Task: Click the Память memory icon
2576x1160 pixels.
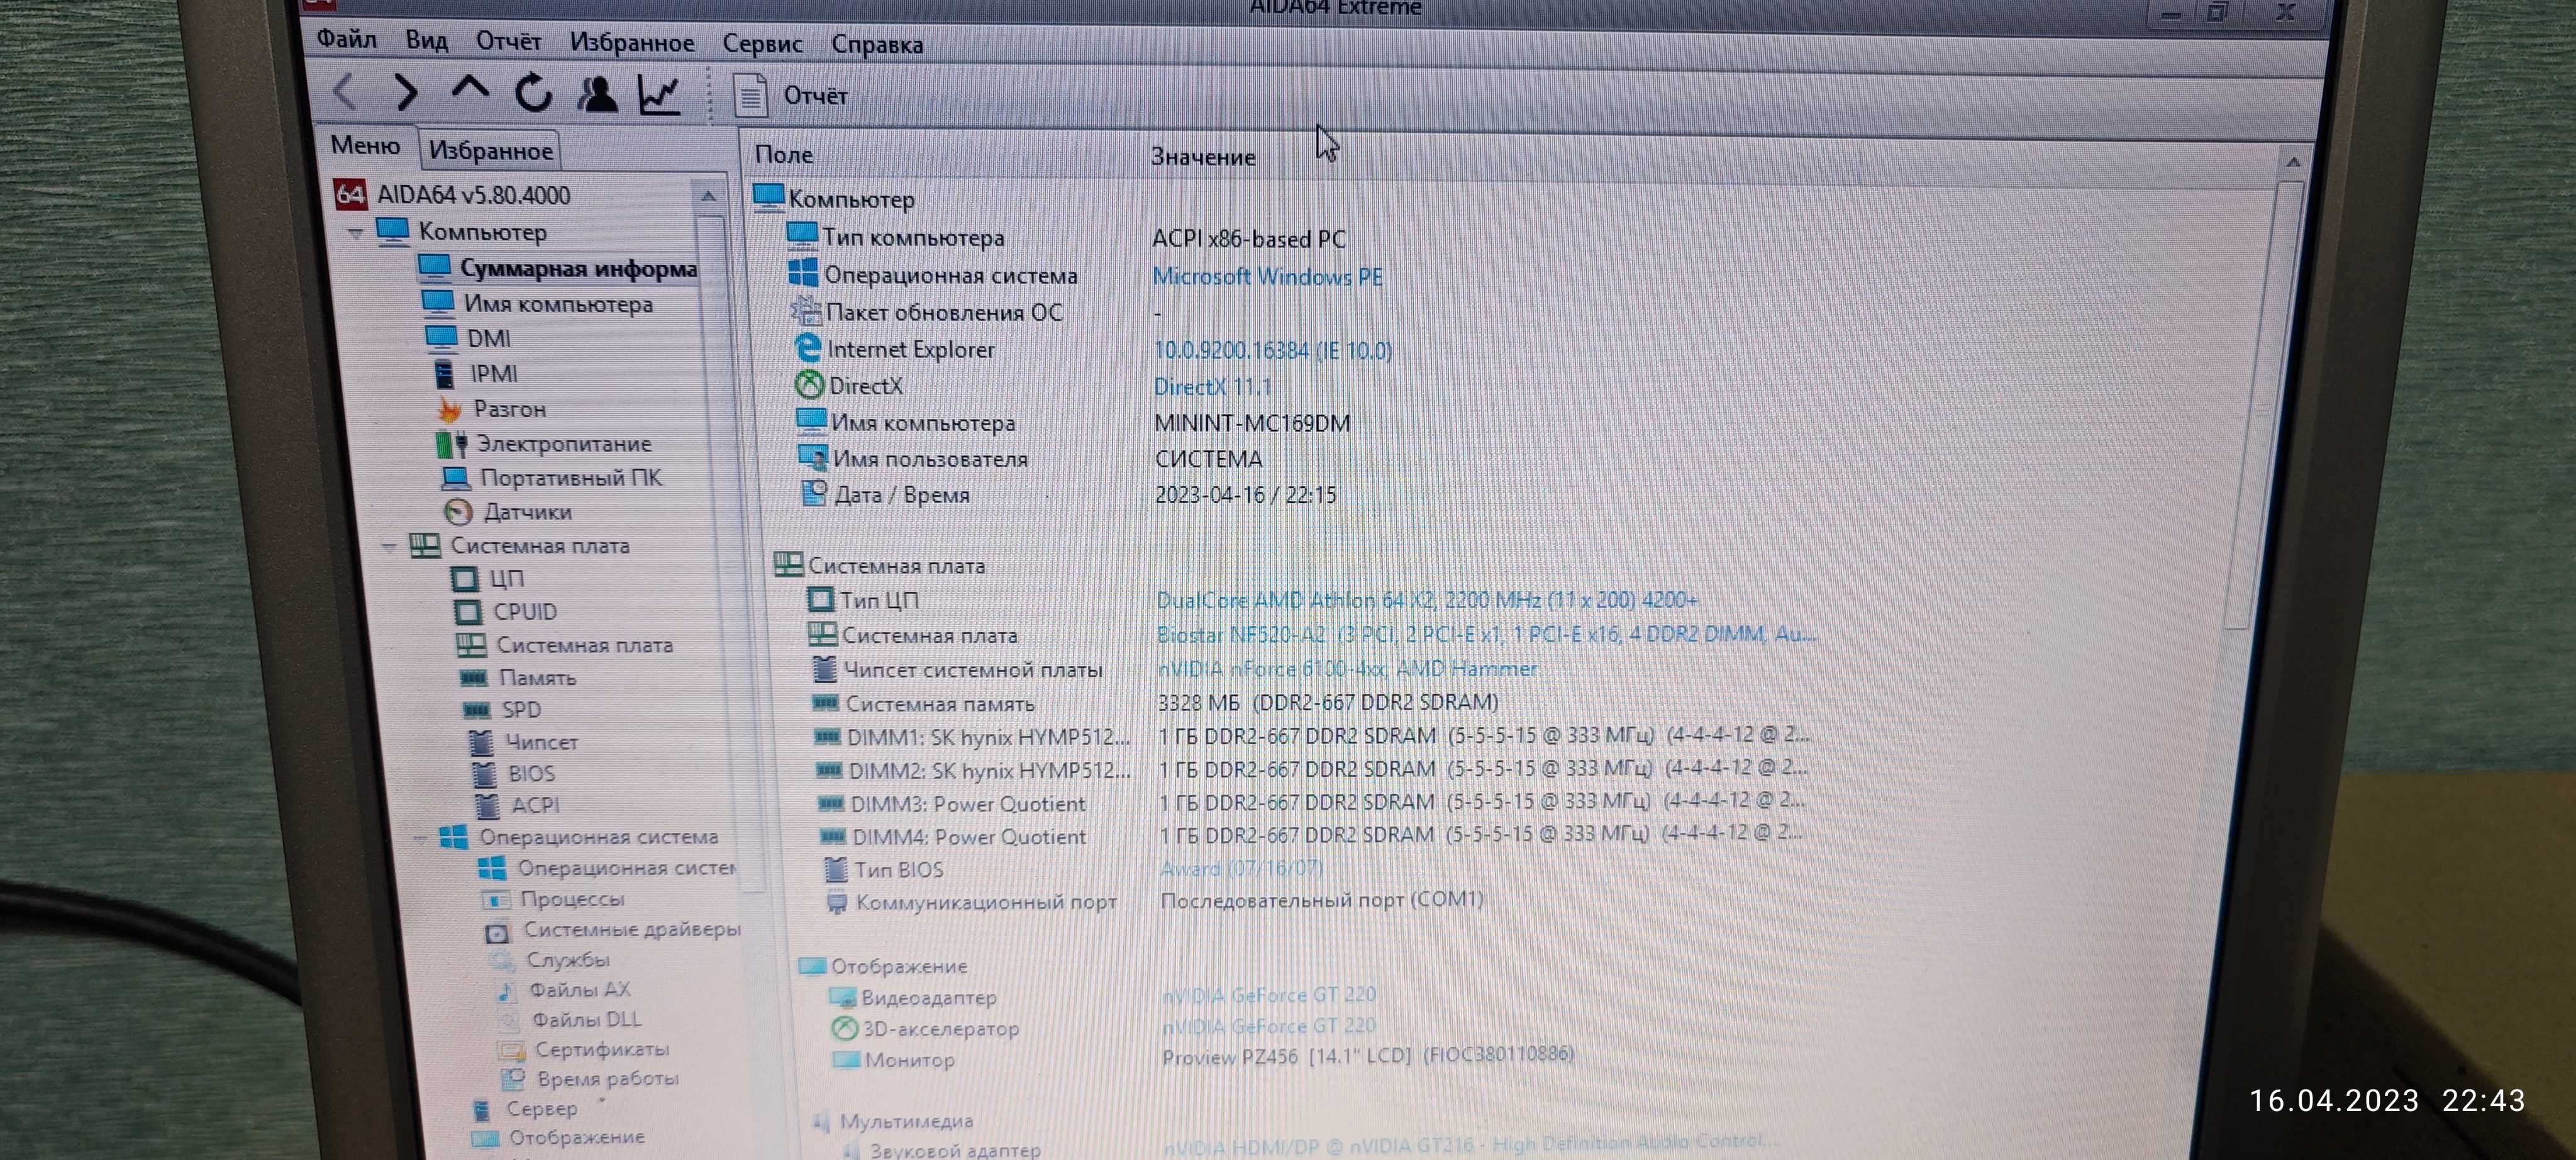Action: (x=473, y=678)
